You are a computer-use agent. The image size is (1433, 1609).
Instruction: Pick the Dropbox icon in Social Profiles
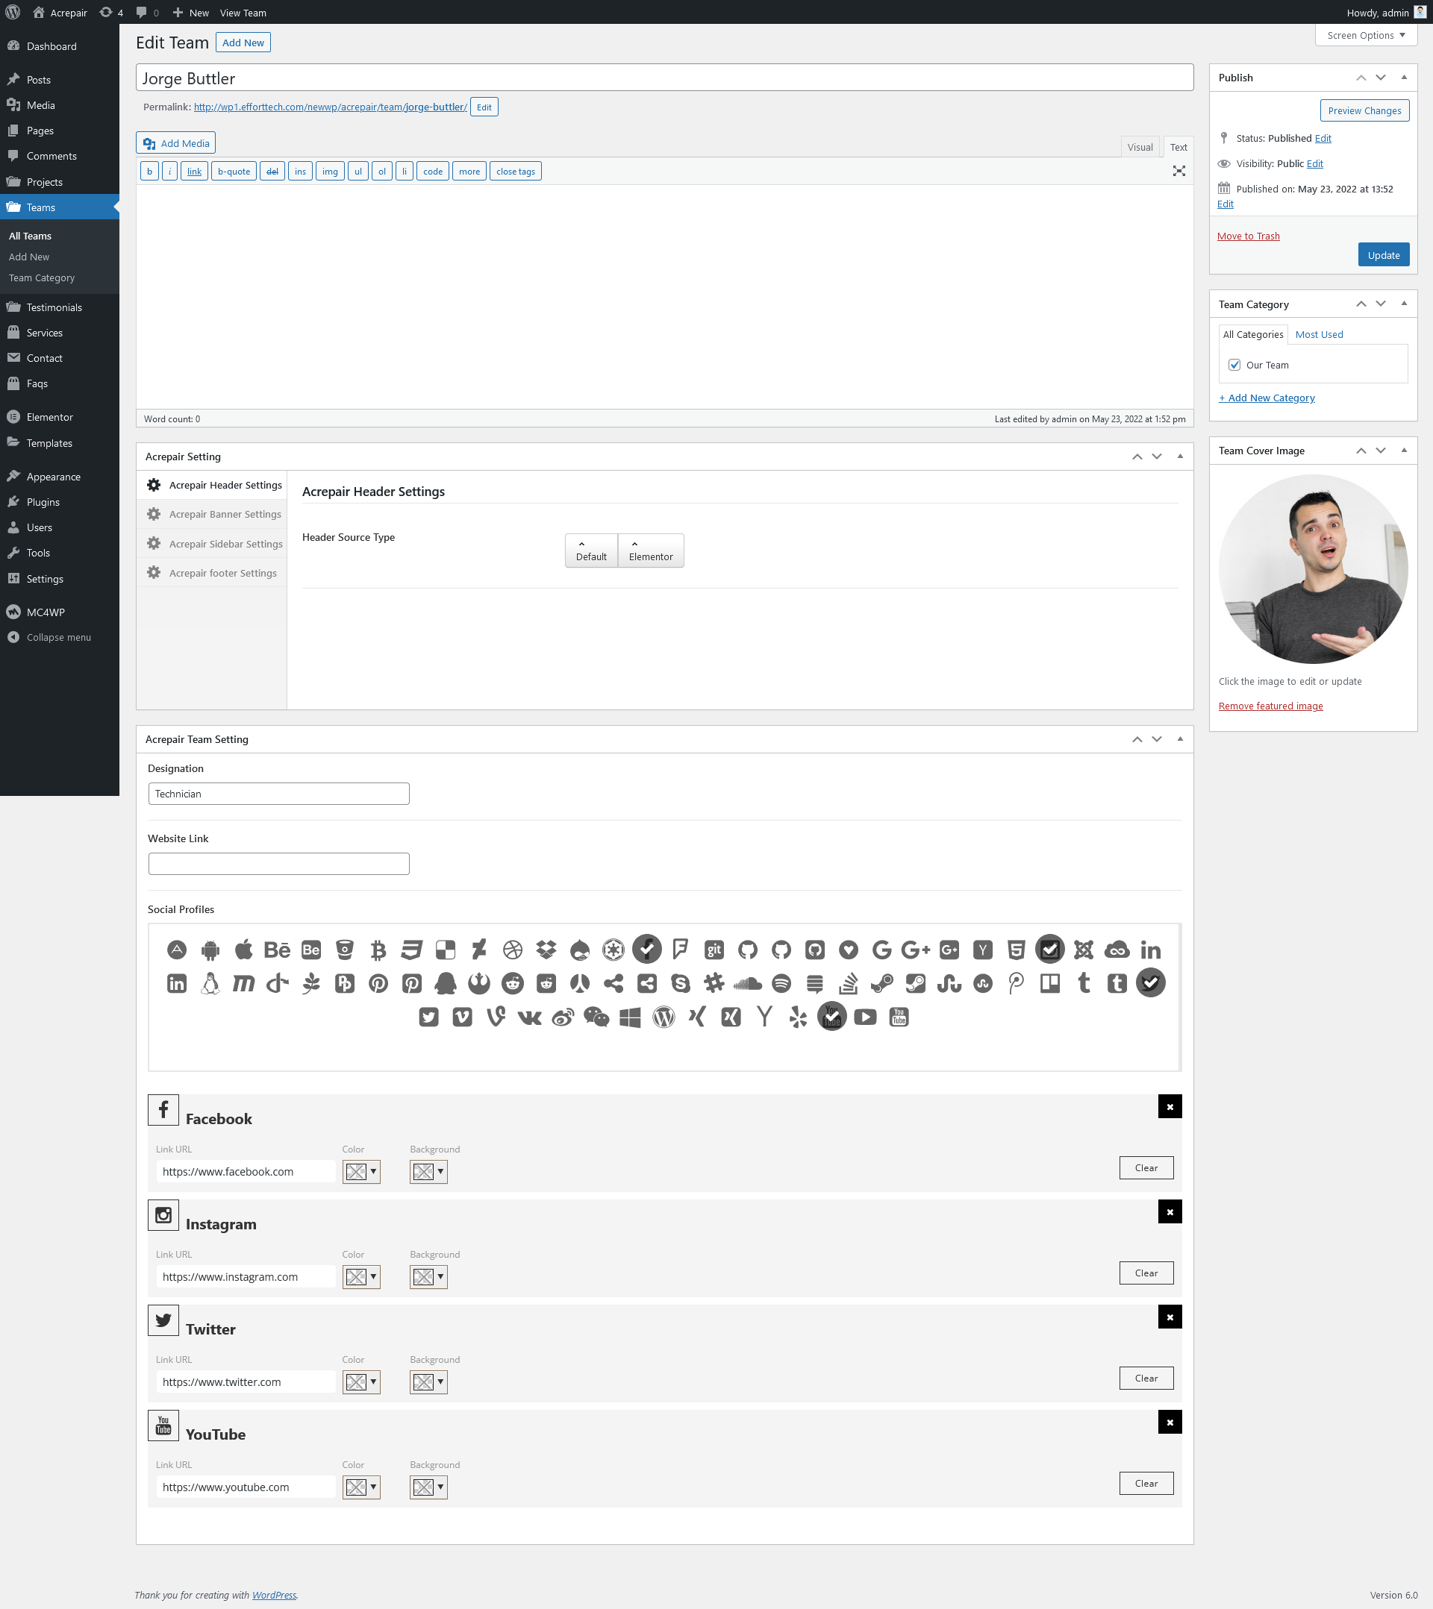pyautogui.click(x=546, y=950)
